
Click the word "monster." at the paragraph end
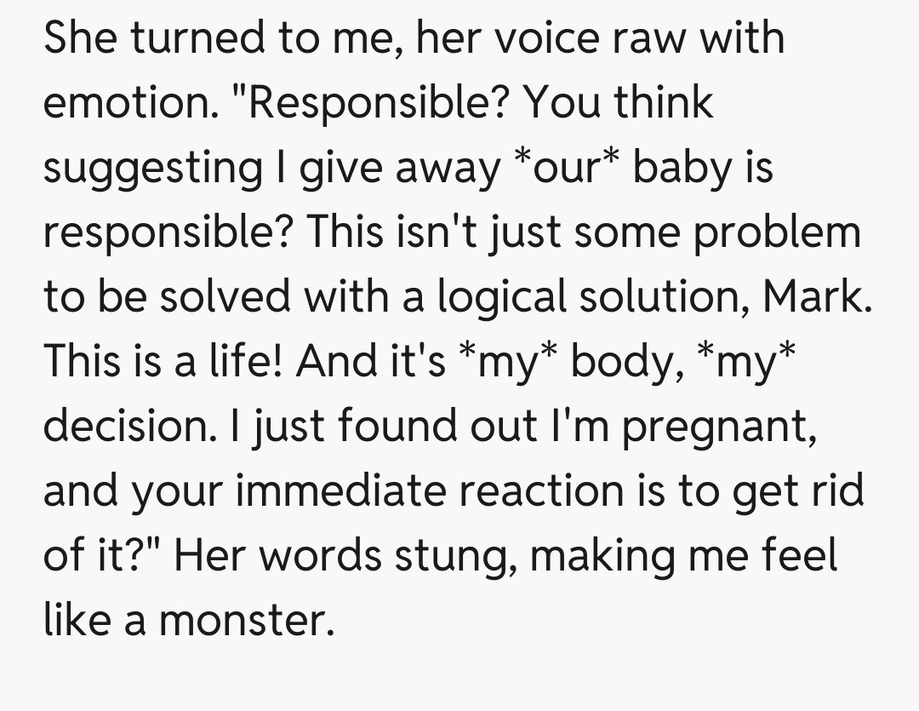click(x=244, y=621)
